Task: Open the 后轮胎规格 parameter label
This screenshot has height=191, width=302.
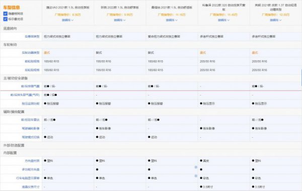Action: coord(32,70)
